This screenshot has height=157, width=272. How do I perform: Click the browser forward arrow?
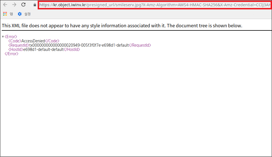coord(14,5)
